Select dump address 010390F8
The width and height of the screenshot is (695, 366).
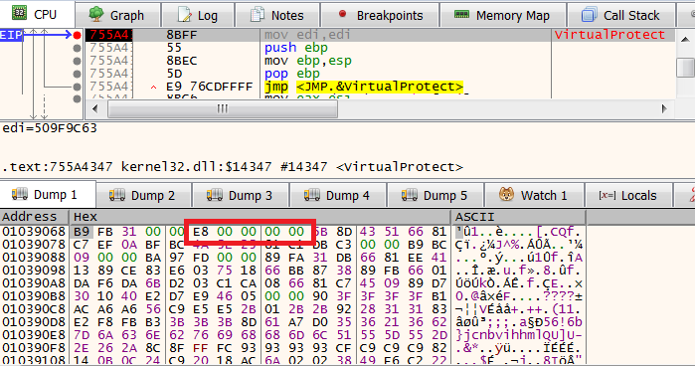[x=34, y=347]
